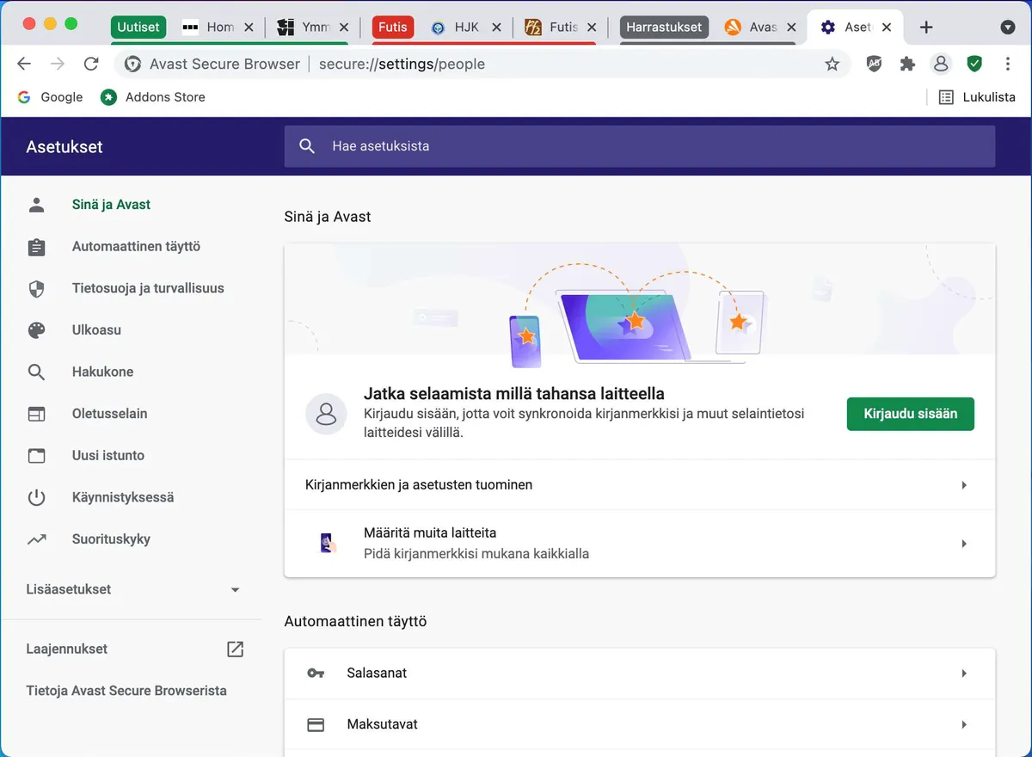Open the Lukulista button
Image resolution: width=1032 pixels, height=757 pixels.
coord(977,97)
